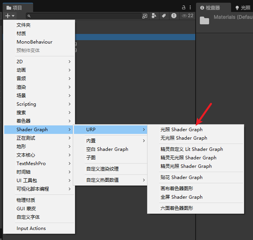Click the project search field
The height and width of the screenshot is (240, 253).
(84, 16)
